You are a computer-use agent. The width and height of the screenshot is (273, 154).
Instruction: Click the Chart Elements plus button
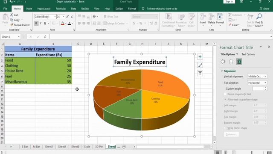coord(200,57)
